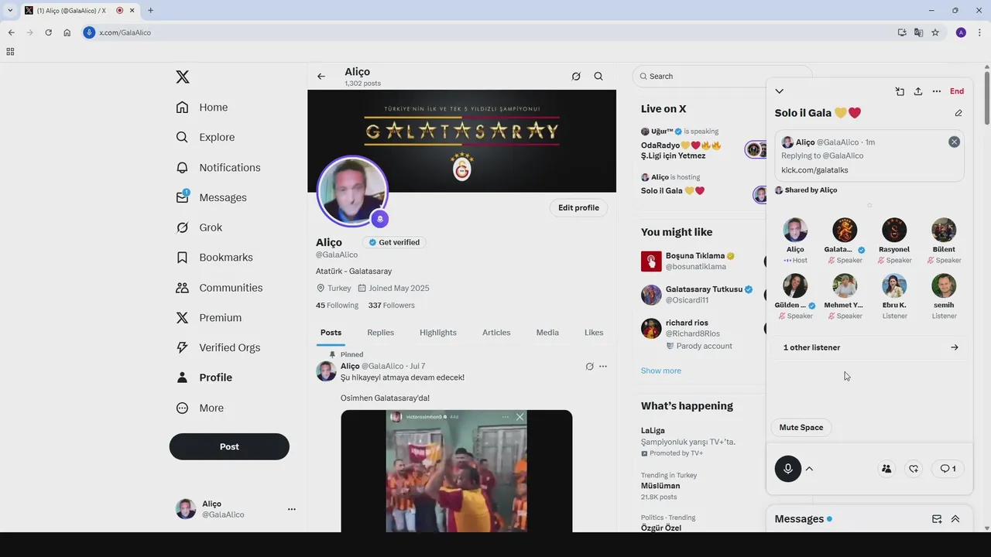Click new message icon in Messages drawer
Screen dimensions: 991x557
point(937,519)
